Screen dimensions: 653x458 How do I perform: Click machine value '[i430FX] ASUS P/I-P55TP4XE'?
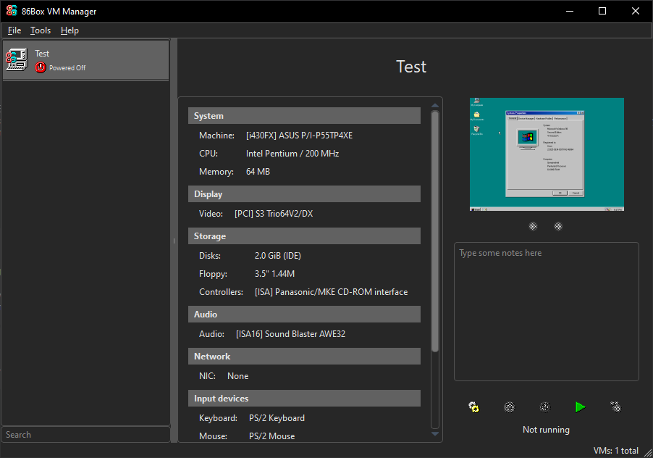point(299,136)
